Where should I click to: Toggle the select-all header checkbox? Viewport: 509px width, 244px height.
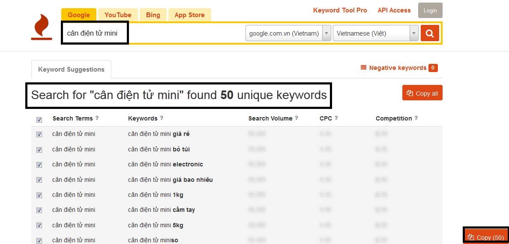point(39,120)
